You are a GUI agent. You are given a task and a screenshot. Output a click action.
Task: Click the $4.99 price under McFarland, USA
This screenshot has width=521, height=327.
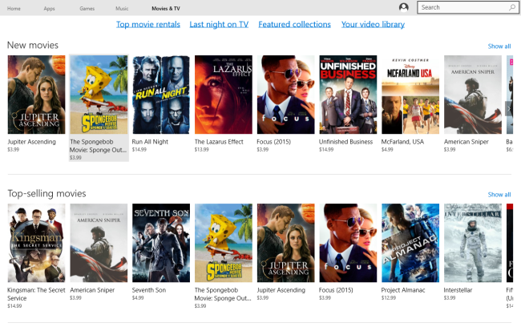(387, 150)
